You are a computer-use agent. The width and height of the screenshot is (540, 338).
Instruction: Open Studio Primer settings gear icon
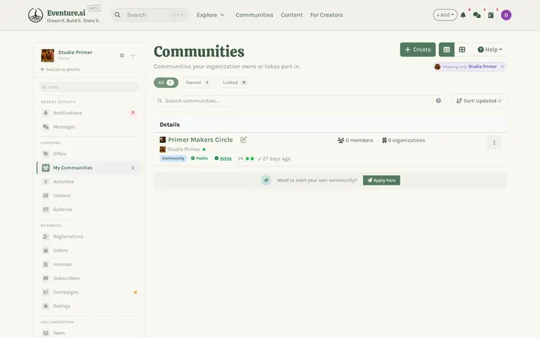coord(121,55)
